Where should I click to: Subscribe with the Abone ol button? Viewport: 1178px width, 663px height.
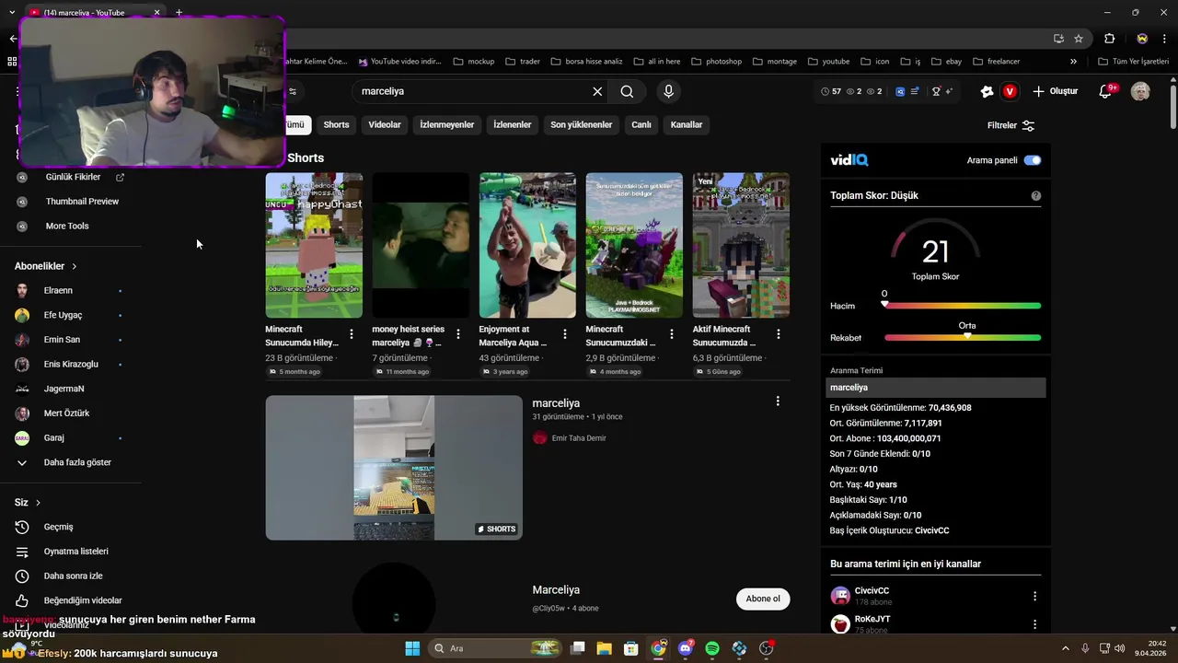[763, 599]
